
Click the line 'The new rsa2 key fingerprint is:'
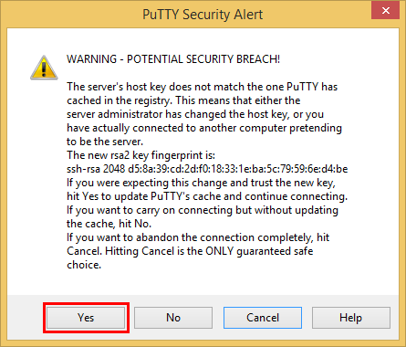pos(141,155)
